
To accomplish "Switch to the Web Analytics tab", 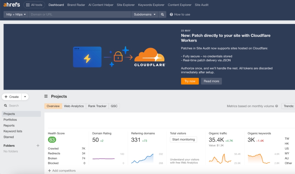I will pyautogui.click(x=74, y=106).
